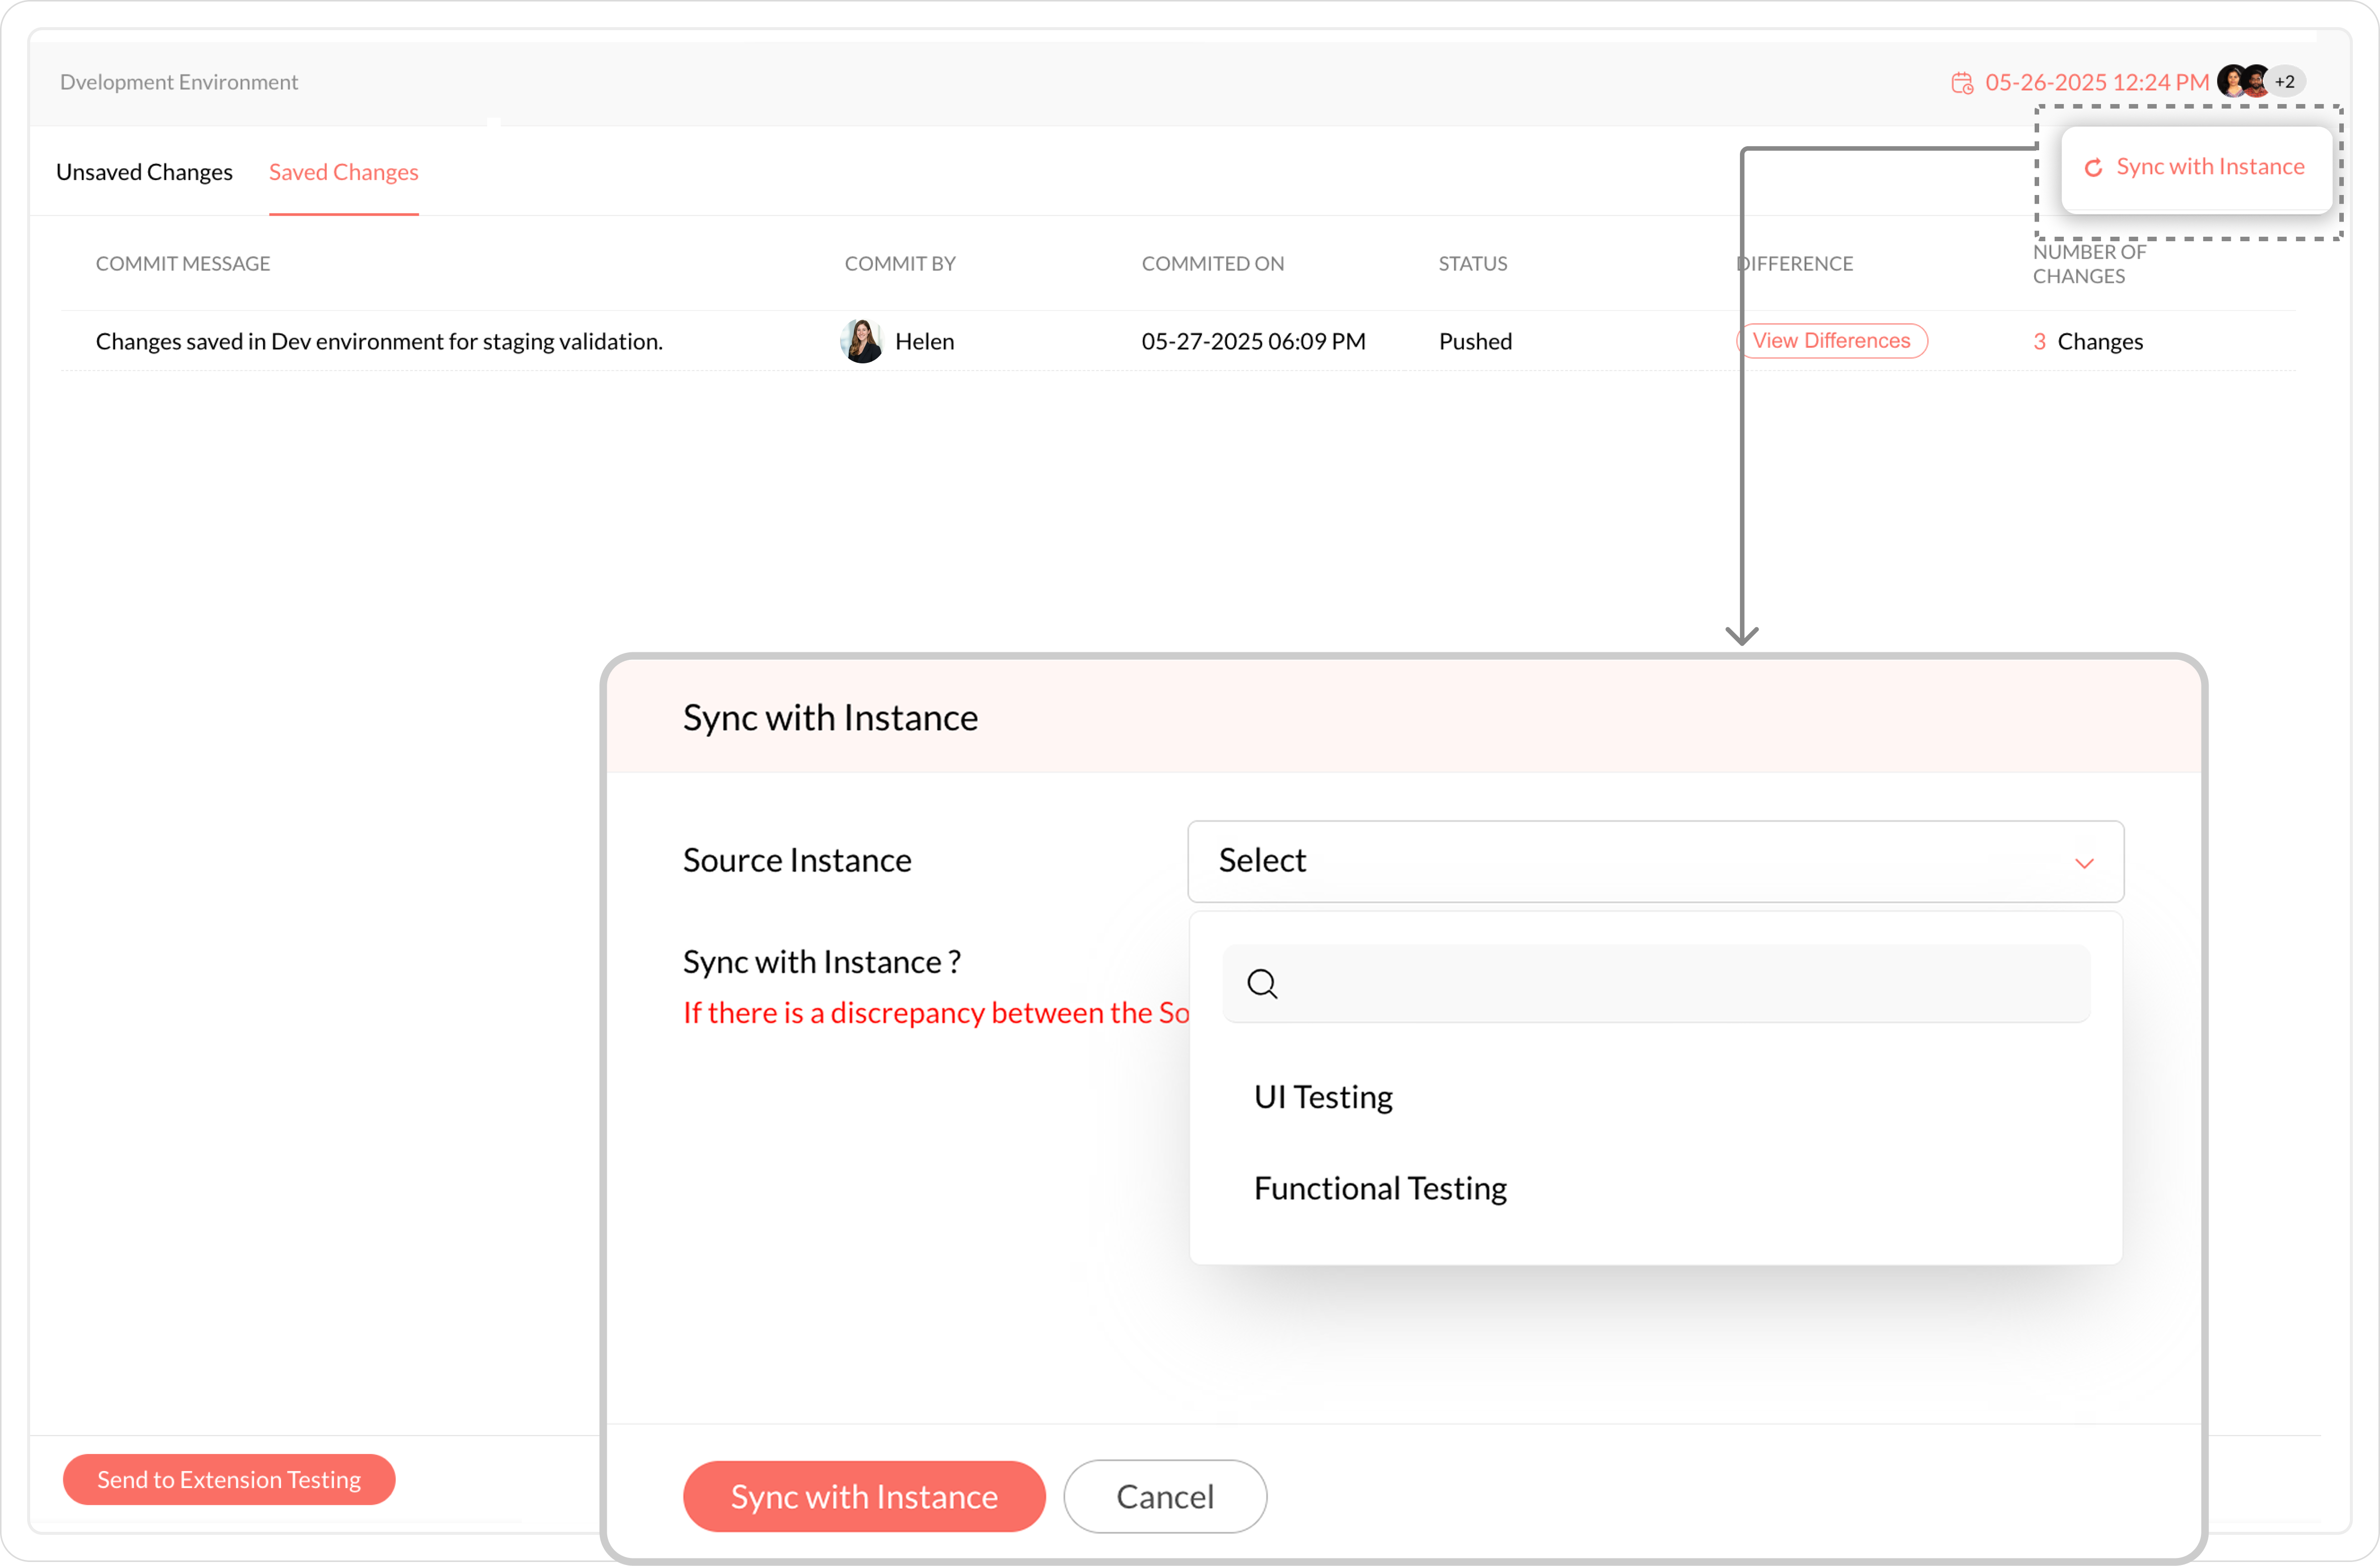Choose UI Testing from the instance list
Image resolution: width=2380 pixels, height=1566 pixels.
pos(1323,1097)
